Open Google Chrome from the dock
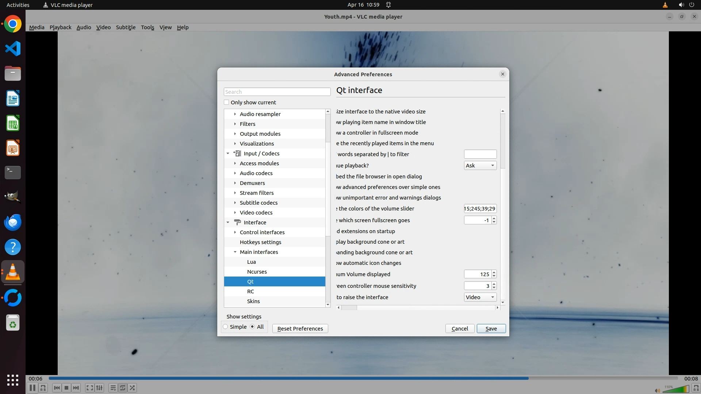This screenshot has width=701, height=394. point(13,24)
